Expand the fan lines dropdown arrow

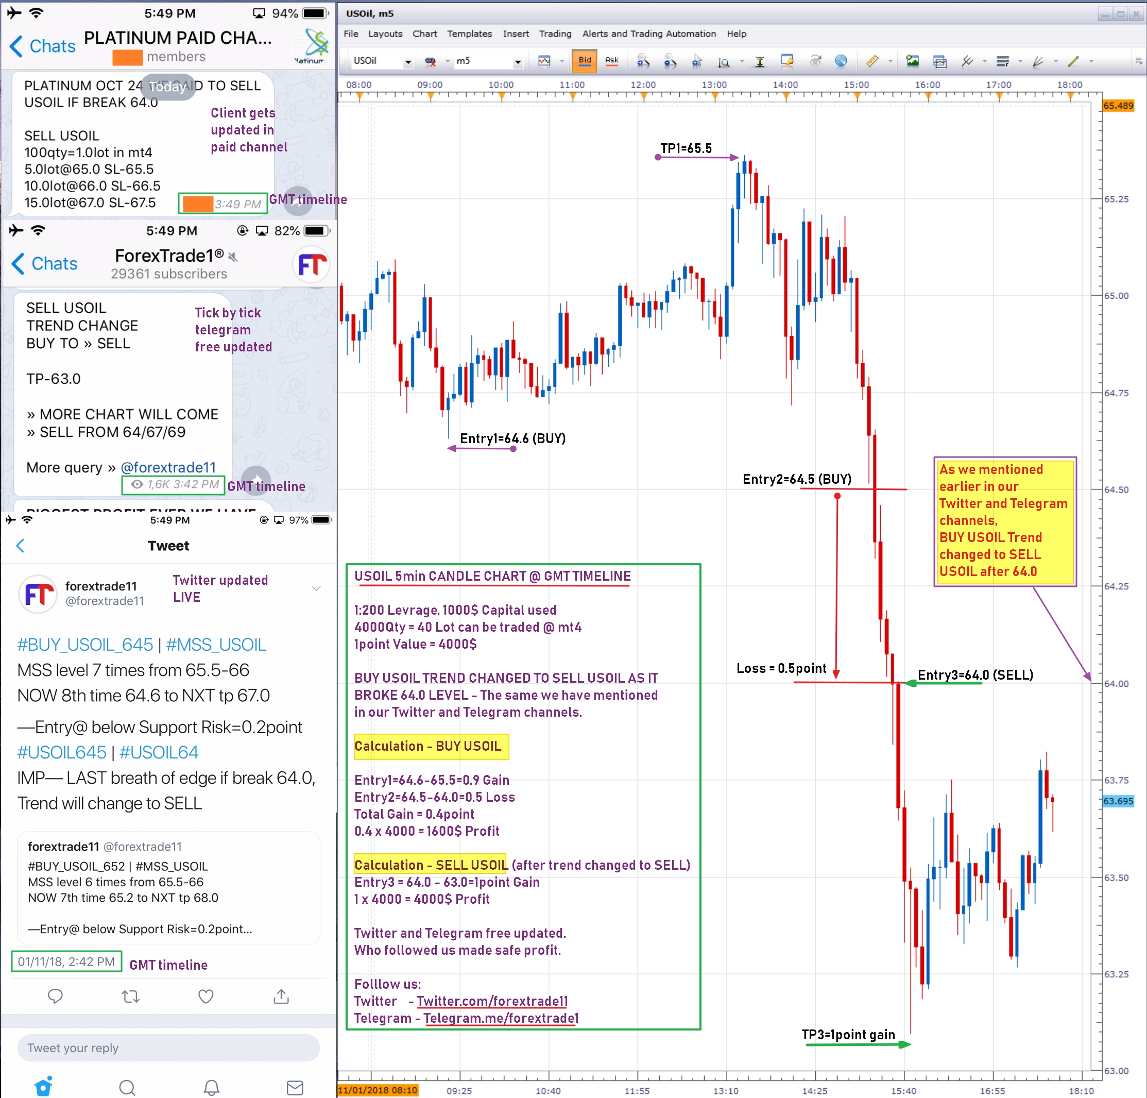point(1056,61)
